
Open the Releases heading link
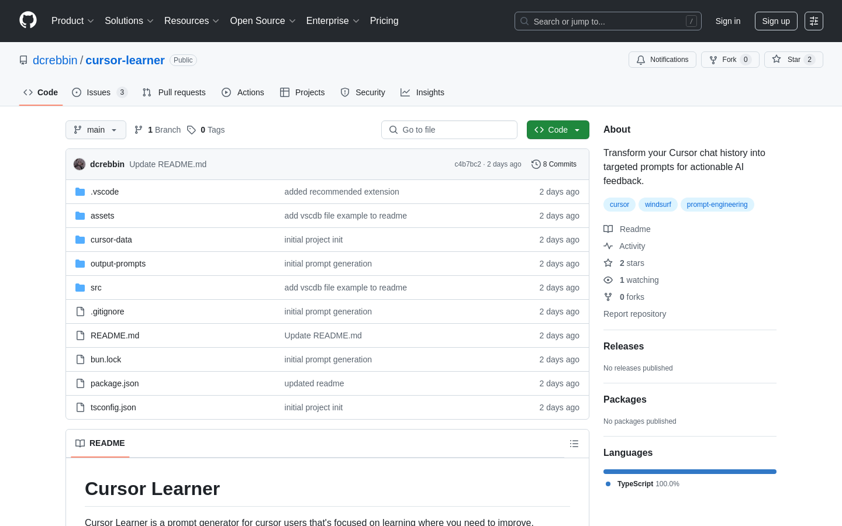coord(623,346)
